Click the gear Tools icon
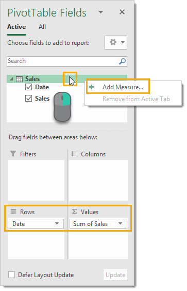187x291 pixels. [113, 42]
